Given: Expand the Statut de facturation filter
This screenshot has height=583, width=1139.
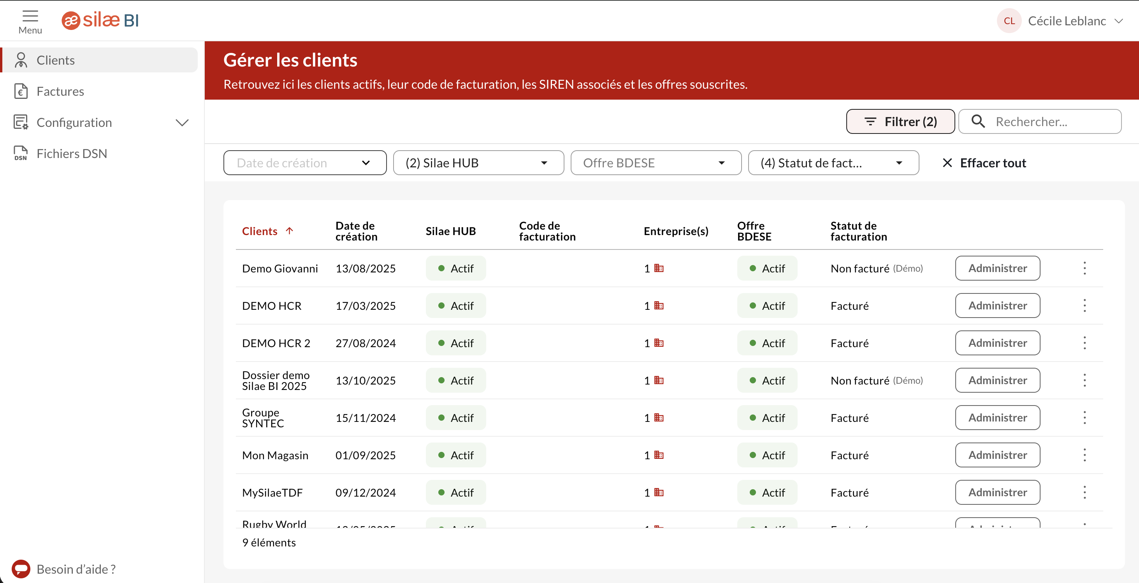Looking at the screenshot, I should tap(833, 163).
